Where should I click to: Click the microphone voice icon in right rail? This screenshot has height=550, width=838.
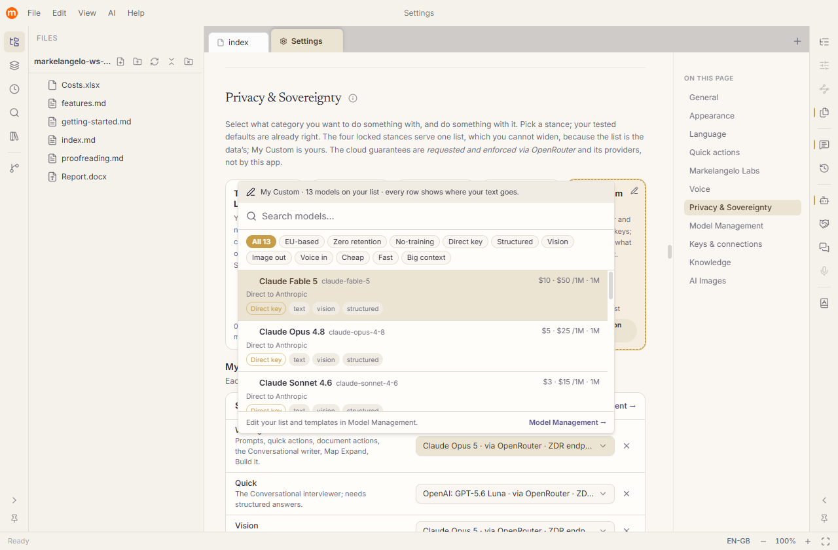tap(824, 271)
